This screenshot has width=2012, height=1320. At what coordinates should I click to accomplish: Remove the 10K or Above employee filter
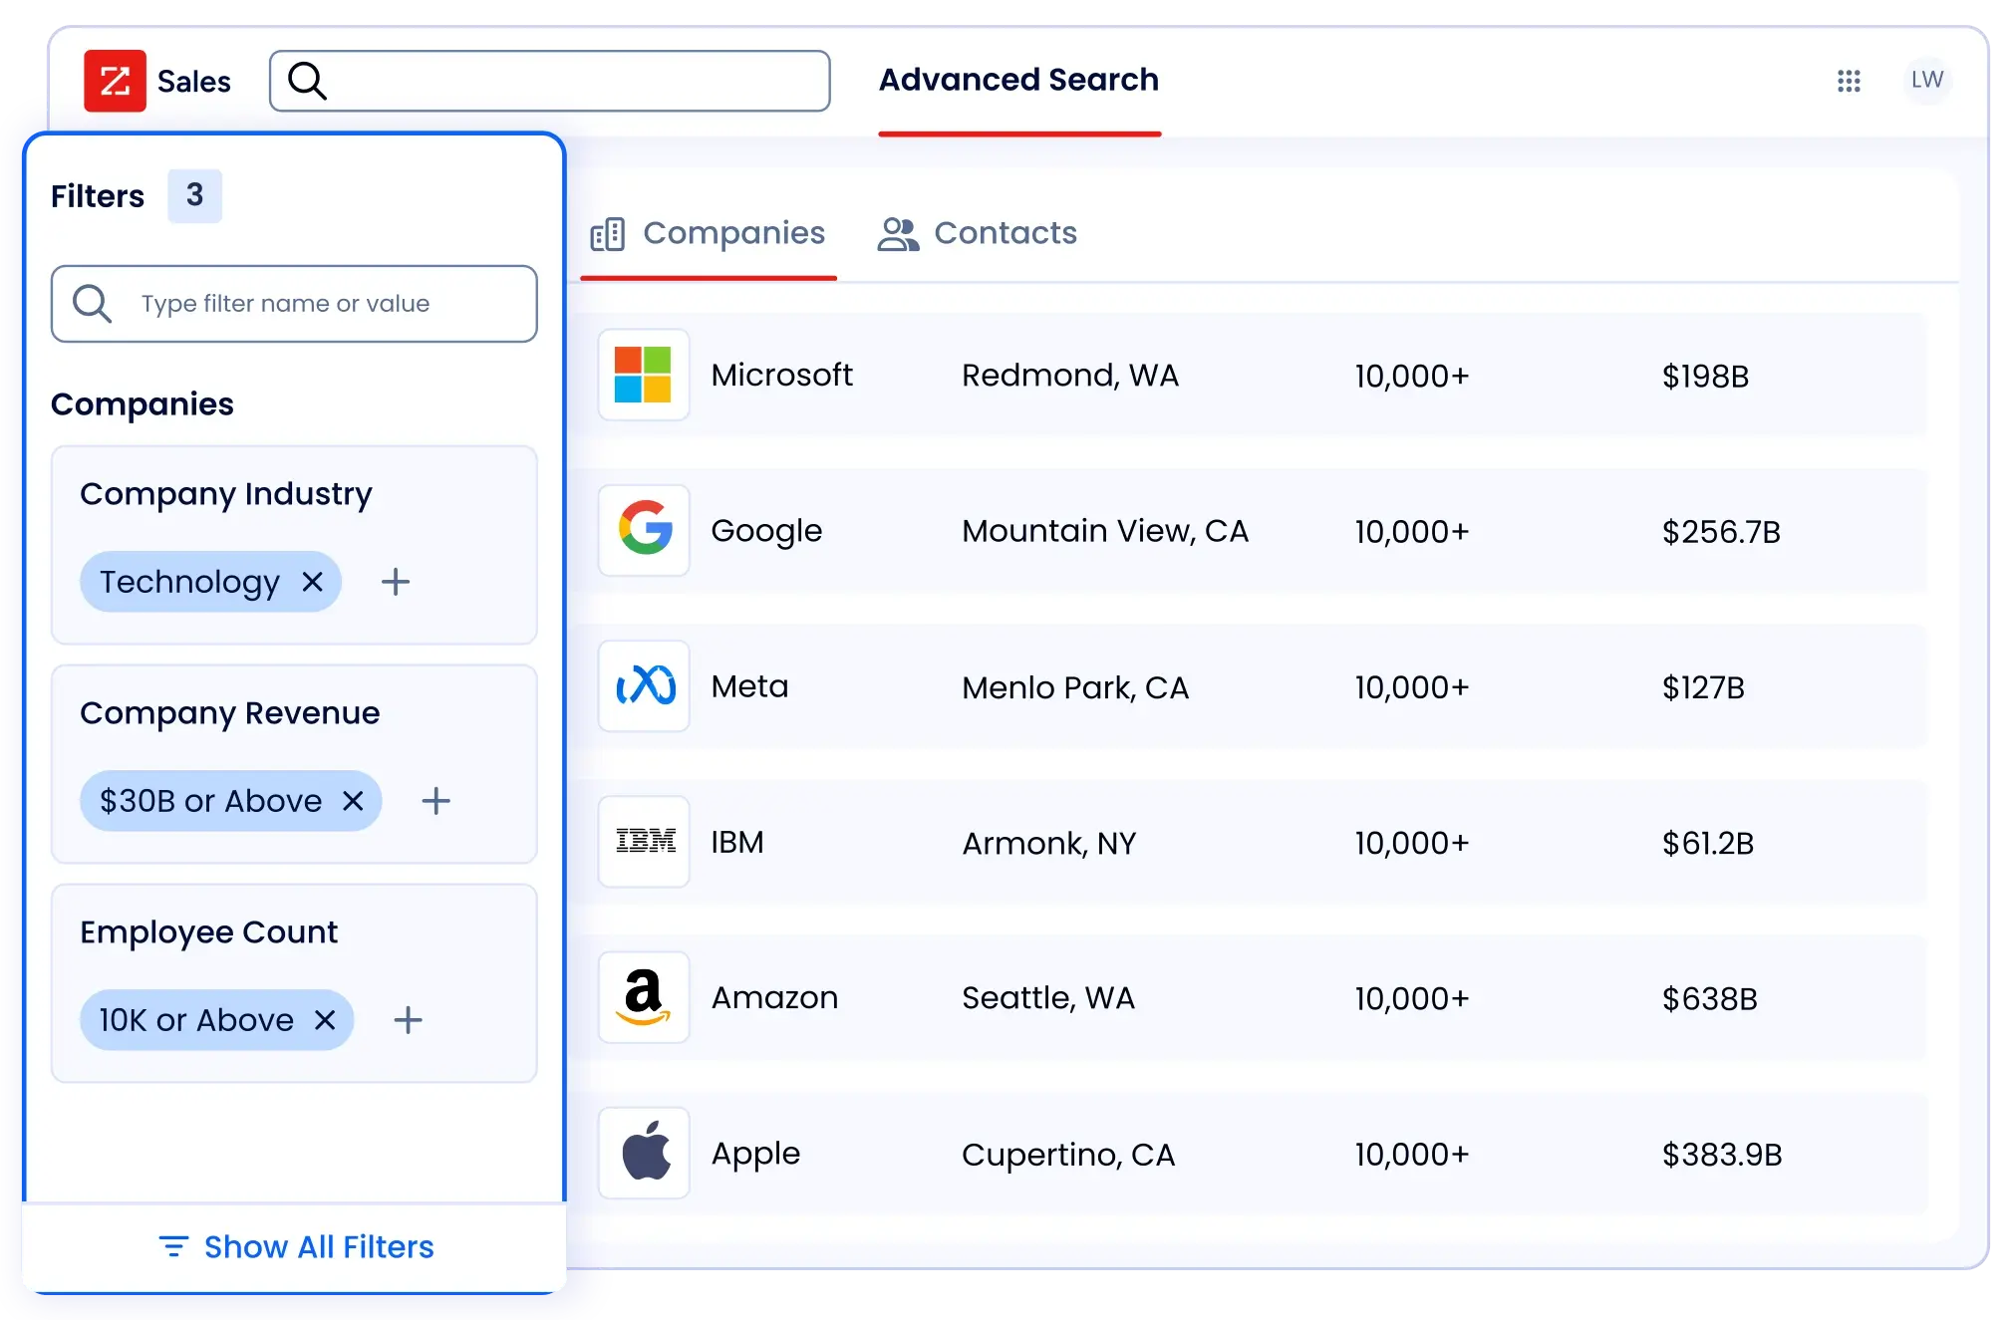(x=324, y=1019)
